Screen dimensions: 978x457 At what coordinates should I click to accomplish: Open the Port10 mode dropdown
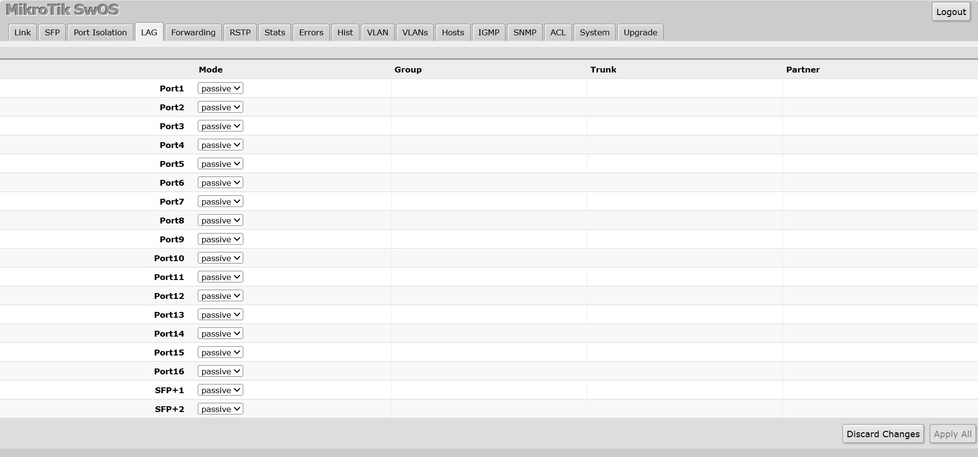(x=221, y=258)
